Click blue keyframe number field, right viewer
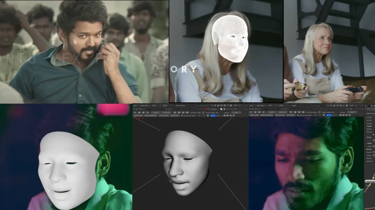375x210 pixels. click(x=329, y=116)
